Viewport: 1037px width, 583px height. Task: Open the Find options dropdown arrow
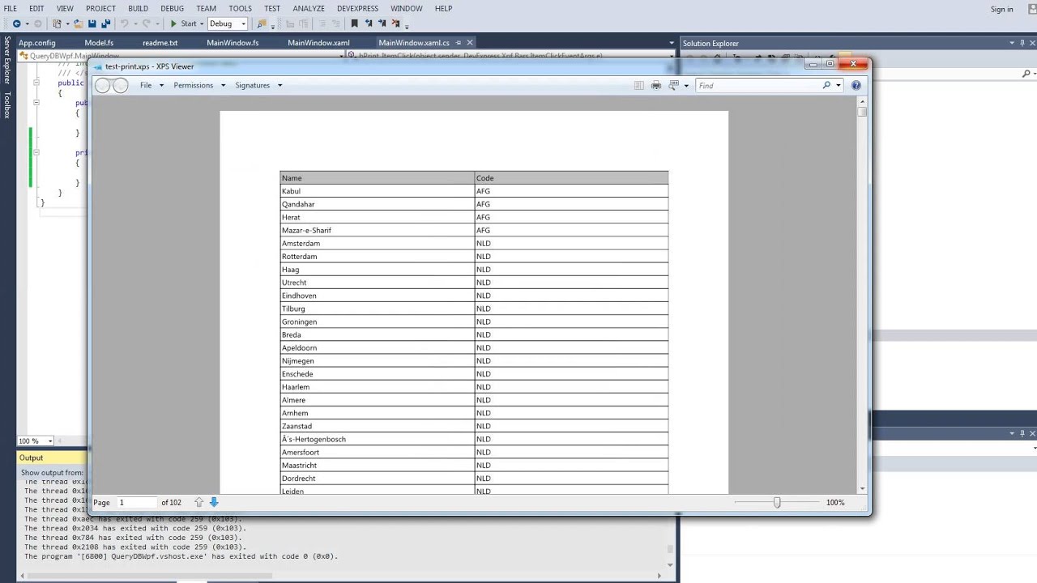(x=839, y=85)
